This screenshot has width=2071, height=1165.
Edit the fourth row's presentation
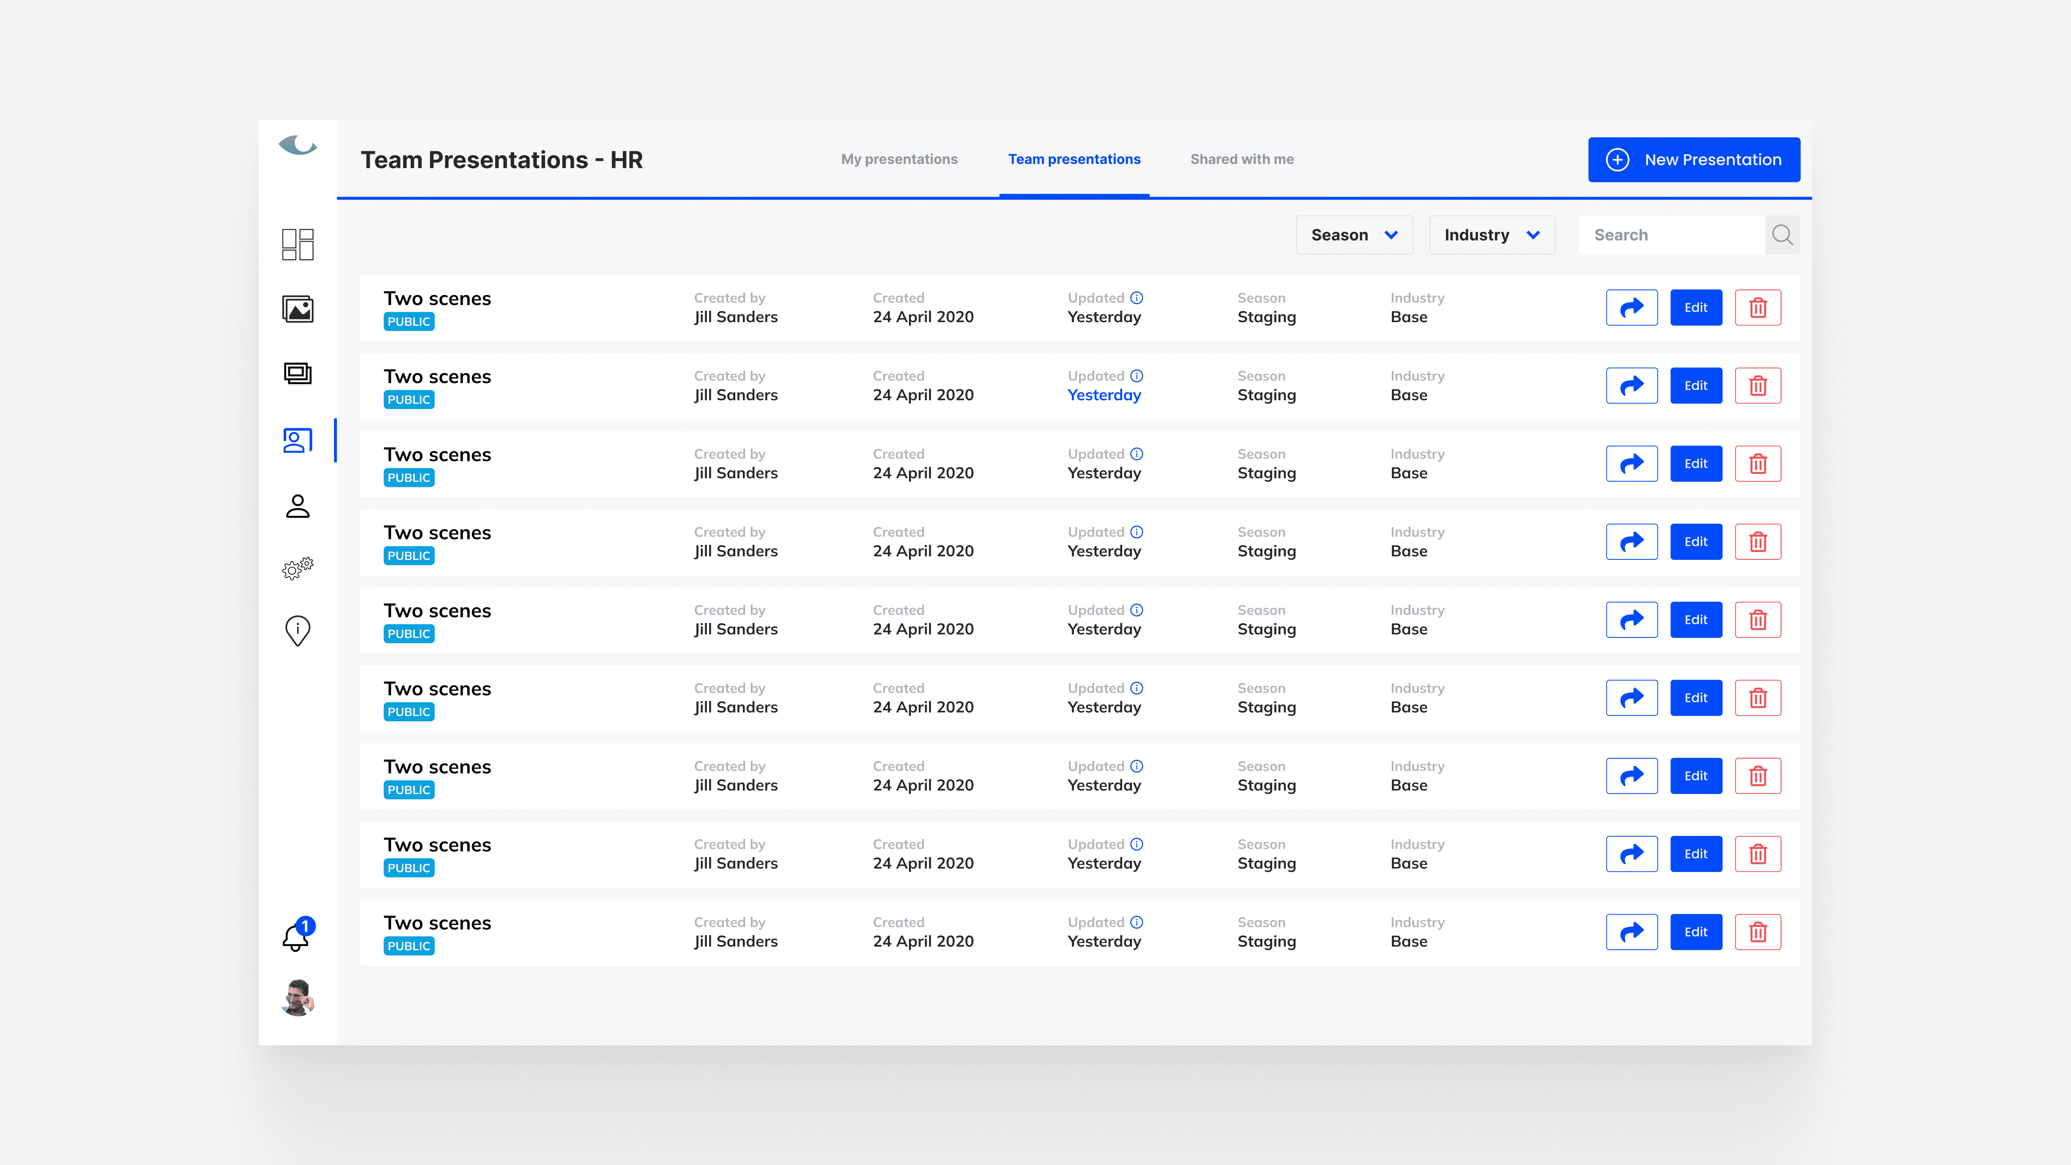(1696, 541)
